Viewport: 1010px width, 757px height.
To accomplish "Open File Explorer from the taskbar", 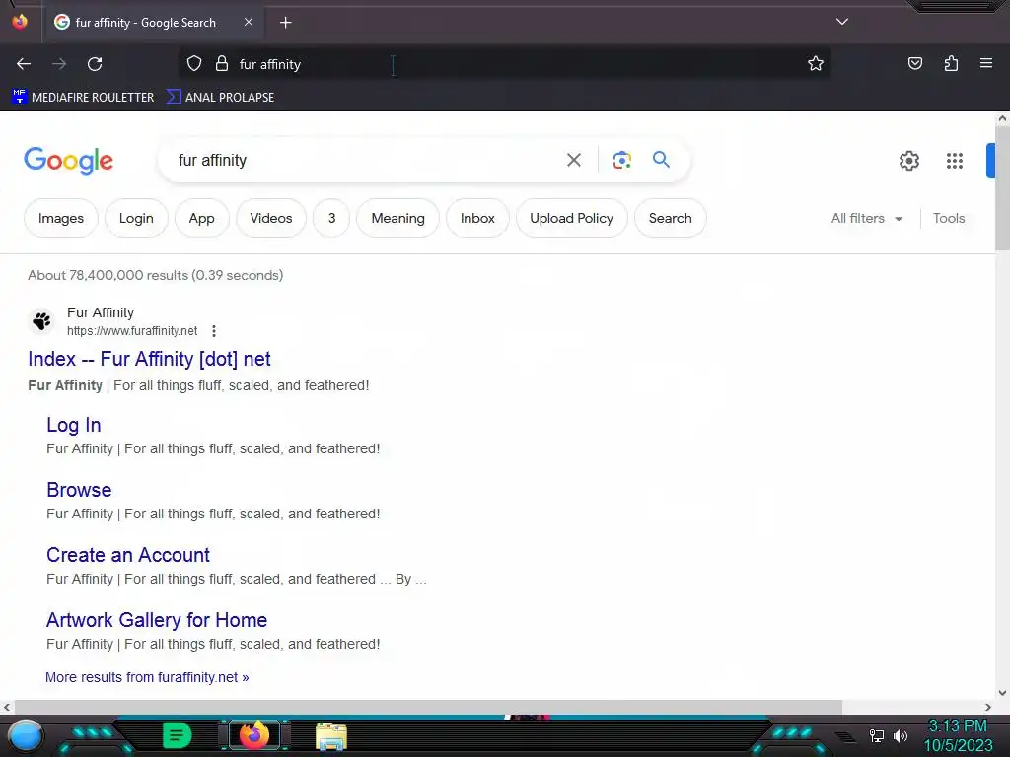I will coord(331,736).
